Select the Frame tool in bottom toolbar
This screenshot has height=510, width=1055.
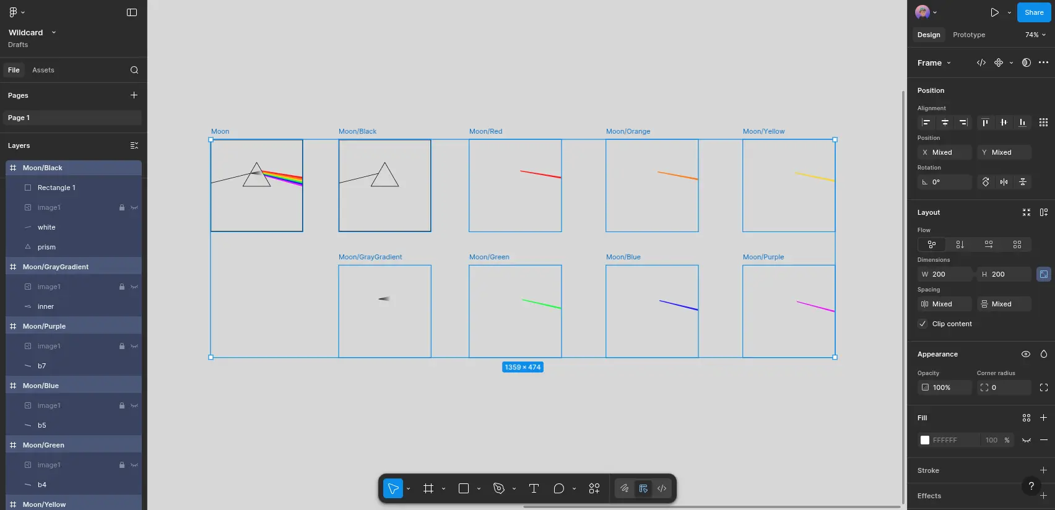coord(428,488)
